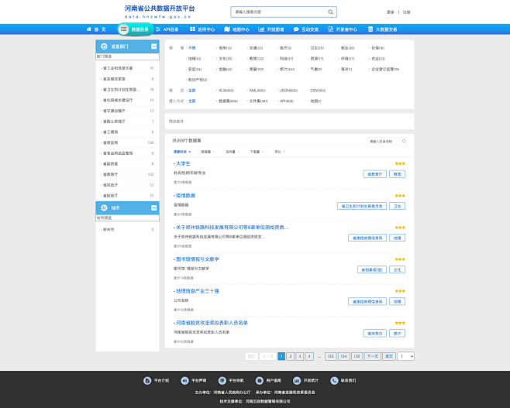Open the 开发者中心 navigation tab
Screen dimensions: 510x408
point(343,29)
